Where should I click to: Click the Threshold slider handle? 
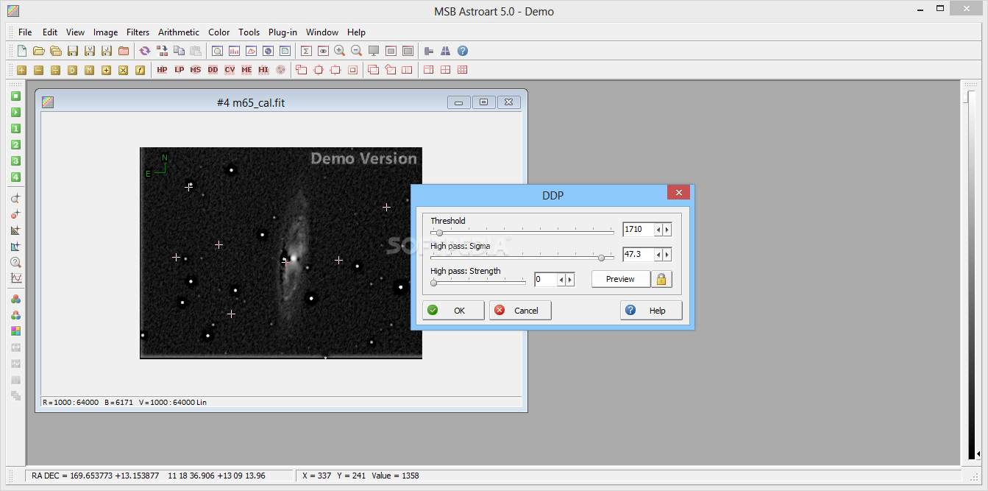click(x=440, y=233)
